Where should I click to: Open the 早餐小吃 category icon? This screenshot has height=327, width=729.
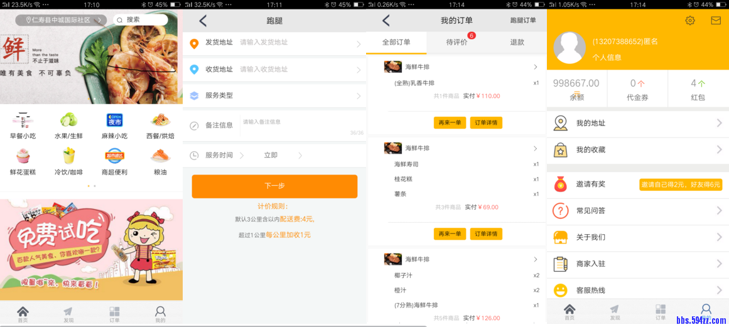coord(23,120)
